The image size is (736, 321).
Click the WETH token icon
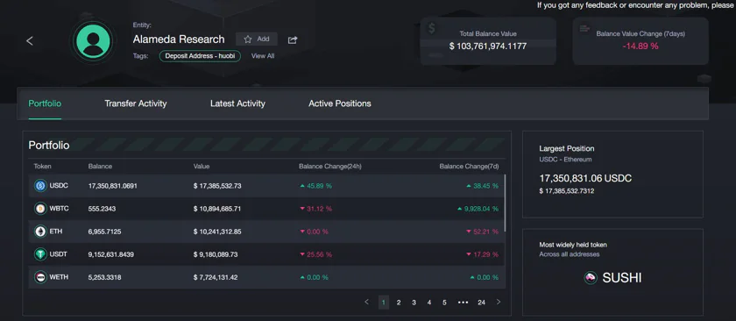click(41, 277)
